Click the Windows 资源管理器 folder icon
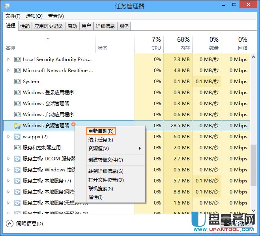Viewport: 260px width, 236px height. pyautogui.click(x=17, y=126)
